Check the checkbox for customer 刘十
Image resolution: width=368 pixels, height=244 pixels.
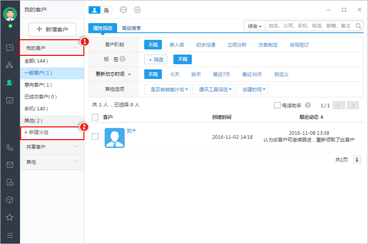95,136
